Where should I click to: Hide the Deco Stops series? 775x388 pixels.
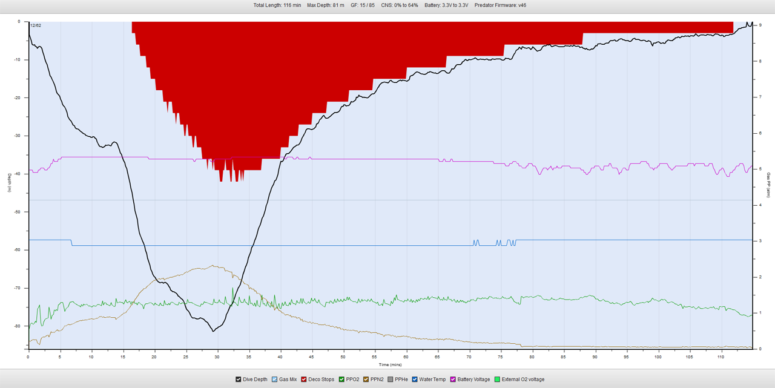click(x=305, y=380)
